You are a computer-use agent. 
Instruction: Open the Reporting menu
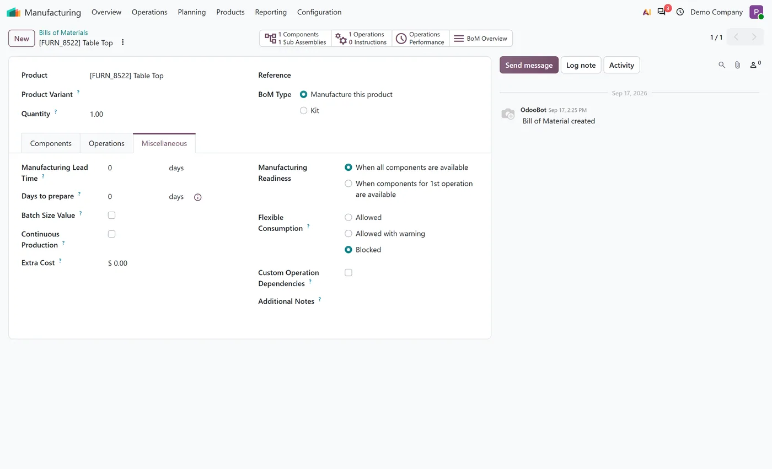(x=271, y=12)
